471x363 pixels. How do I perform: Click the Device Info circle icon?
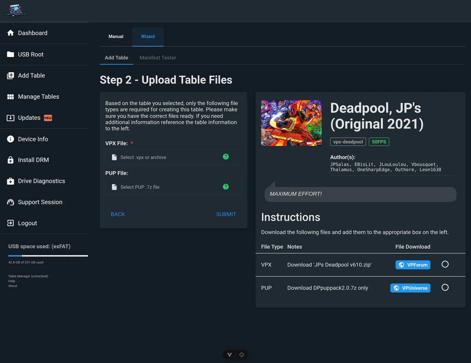tap(11, 139)
